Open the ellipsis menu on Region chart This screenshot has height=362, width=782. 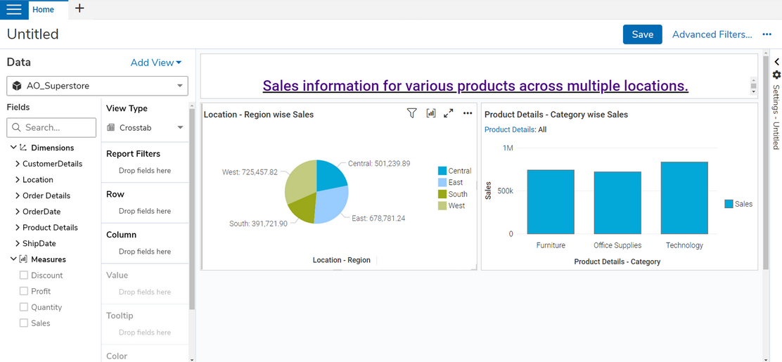468,113
